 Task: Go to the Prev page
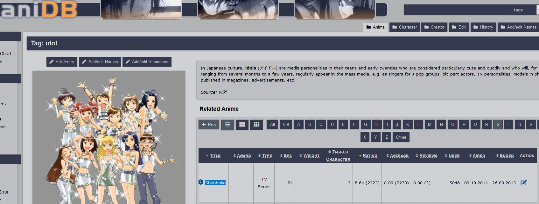point(209,124)
